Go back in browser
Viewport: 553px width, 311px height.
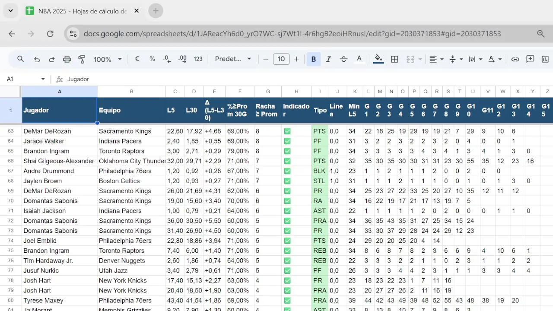click(12, 34)
